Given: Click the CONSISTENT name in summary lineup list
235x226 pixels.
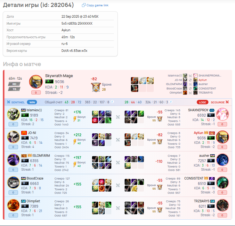Looking at the screenshot, I should 207,89.
